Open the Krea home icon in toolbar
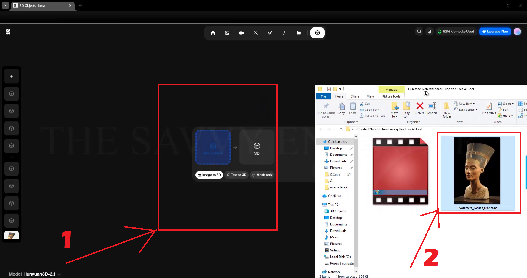The image size is (527, 278). 213,33
